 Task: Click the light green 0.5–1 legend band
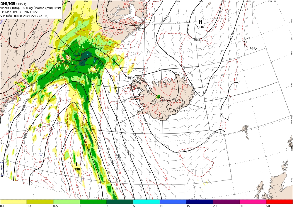coord(67,202)
